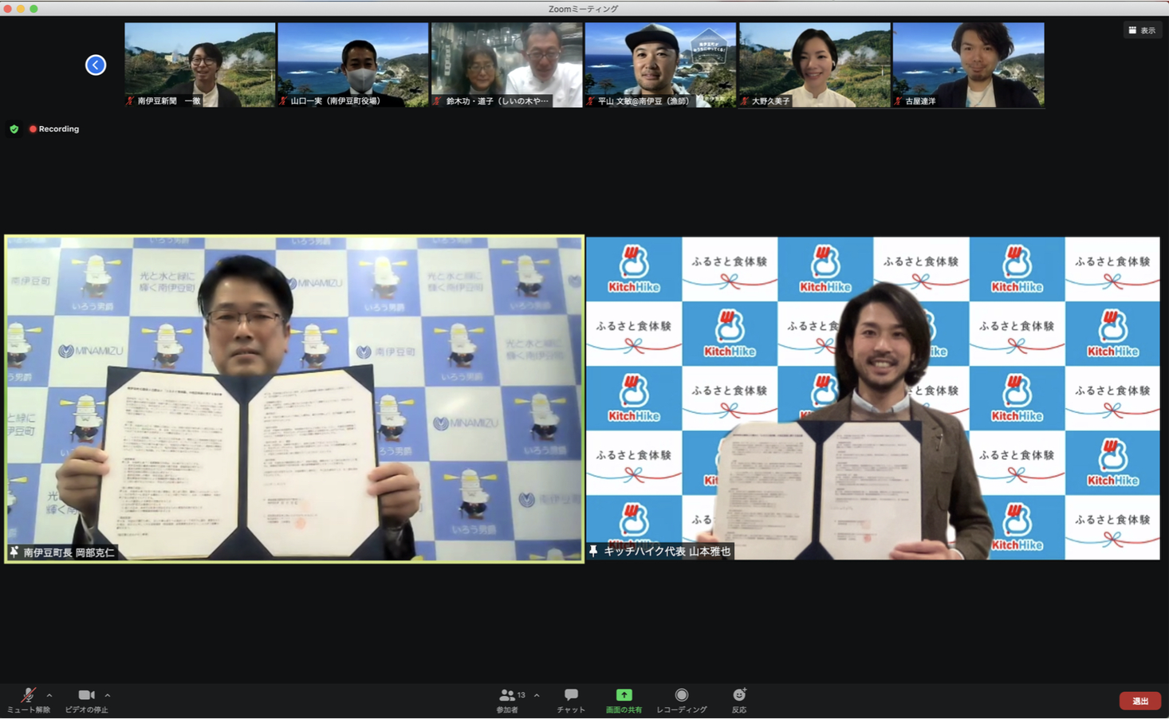Select the 鈴木功・道子 video thumbnail
This screenshot has height=719, width=1169.
point(506,65)
